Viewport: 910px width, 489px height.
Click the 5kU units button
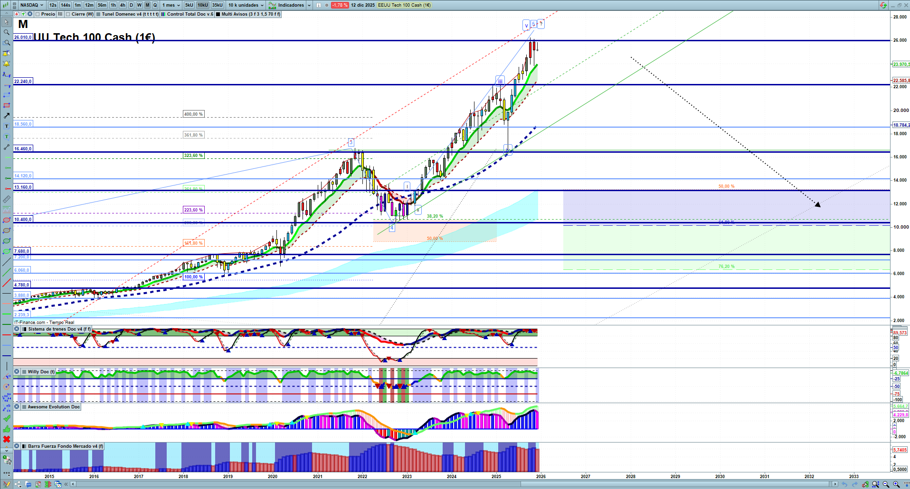tap(189, 5)
